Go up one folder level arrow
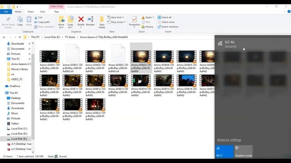The width and height of the screenshot is (291, 163). tap(20, 37)
